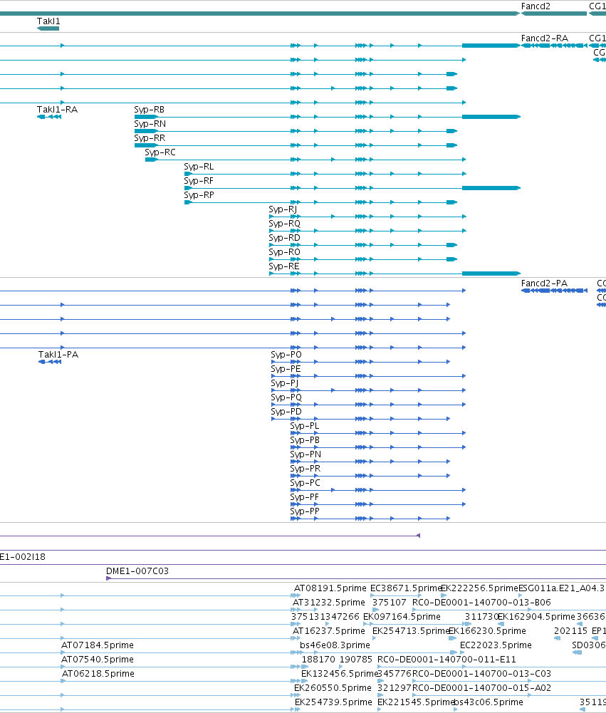Screen dimensions: 606x713
Task: Select the Takl1-RA transcript label
Action: 57,110
